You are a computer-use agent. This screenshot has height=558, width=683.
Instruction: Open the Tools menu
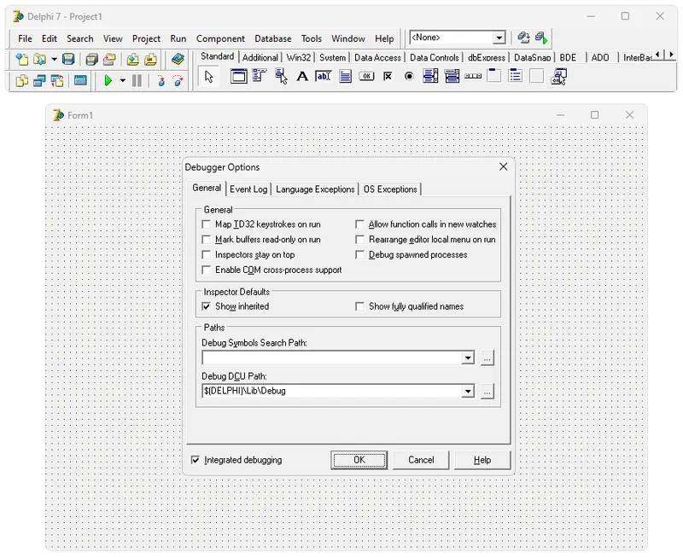[x=312, y=38]
